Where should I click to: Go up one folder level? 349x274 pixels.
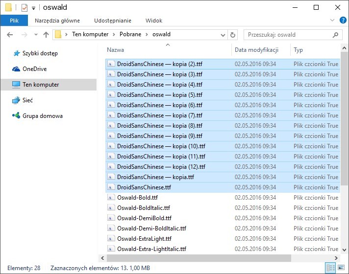[46, 35]
